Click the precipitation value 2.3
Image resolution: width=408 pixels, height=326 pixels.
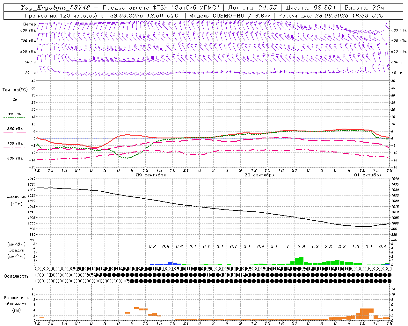(x=342, y=246)
